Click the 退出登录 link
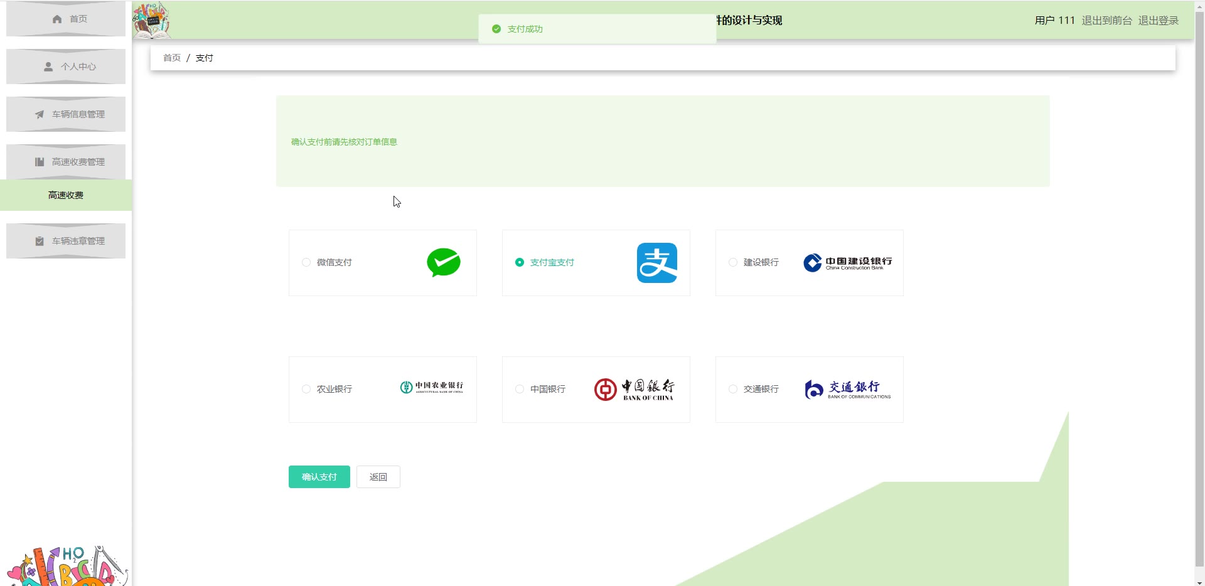Image resolution: width=1205 pixels, height=586 pixels. pos(1159,20)
